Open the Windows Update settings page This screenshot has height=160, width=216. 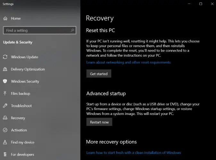point(24,57)
